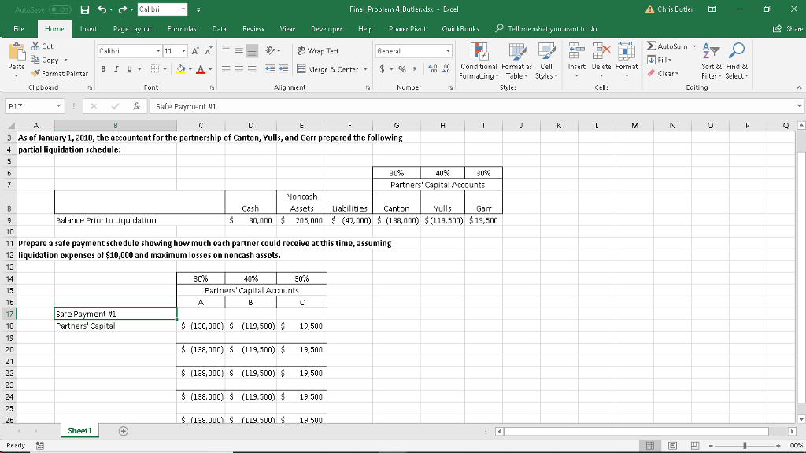
Task: Click the Insert cells icon
Action: [x=576, y=51]
